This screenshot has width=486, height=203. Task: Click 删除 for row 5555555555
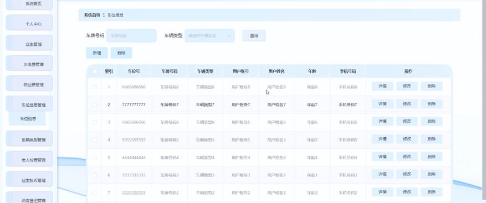pos(432,139)
